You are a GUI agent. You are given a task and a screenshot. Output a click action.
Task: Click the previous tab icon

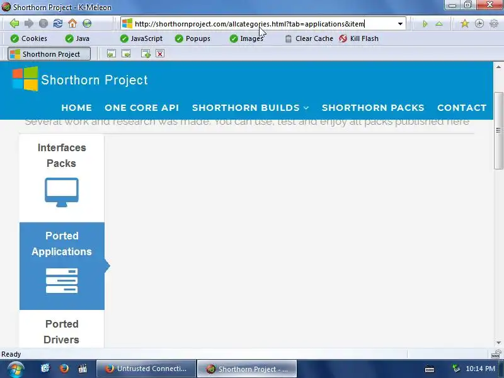[x=112, y=54]
